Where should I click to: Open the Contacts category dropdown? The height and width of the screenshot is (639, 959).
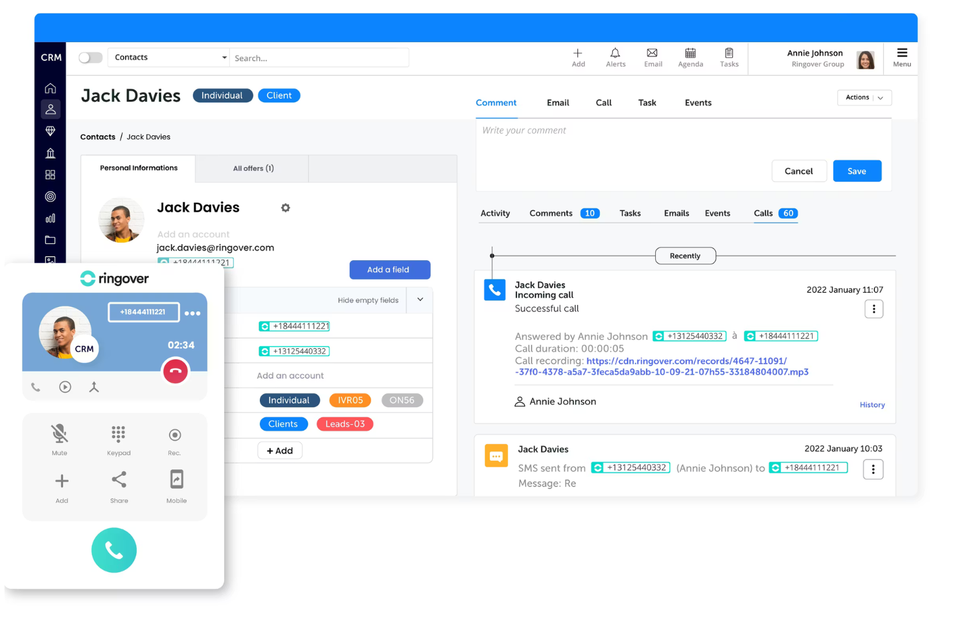[168, 57]
